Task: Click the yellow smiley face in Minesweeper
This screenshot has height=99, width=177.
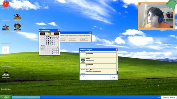Action: [49, 34]
